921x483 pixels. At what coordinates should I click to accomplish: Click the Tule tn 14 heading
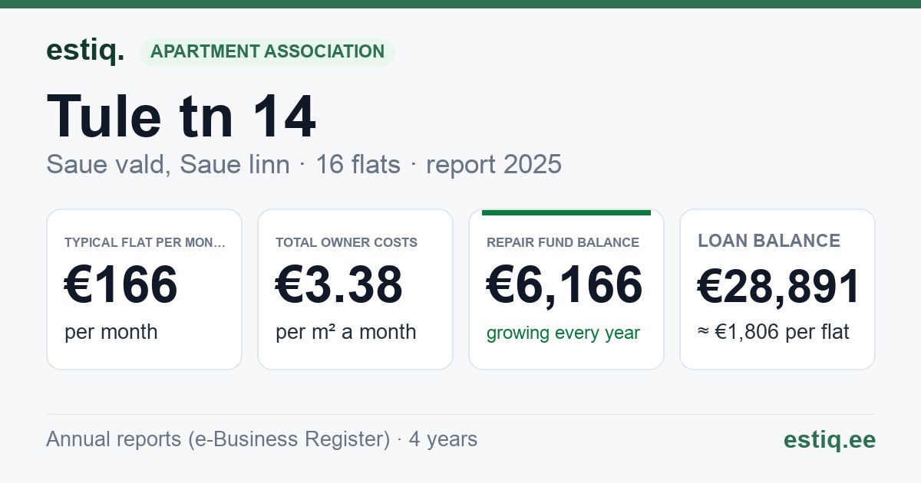click(181, 116)
